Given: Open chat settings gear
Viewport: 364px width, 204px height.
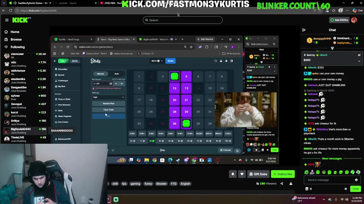Looking at the screenshot, I should click(x=346, y=189).
